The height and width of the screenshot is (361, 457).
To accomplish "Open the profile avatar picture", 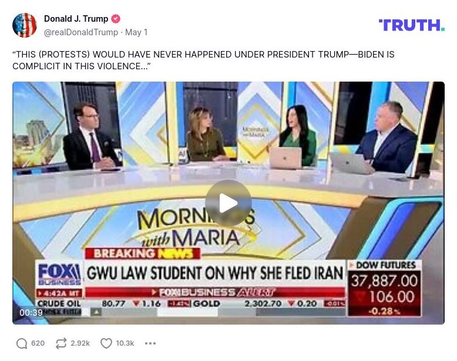I will [x=25, y=25].
